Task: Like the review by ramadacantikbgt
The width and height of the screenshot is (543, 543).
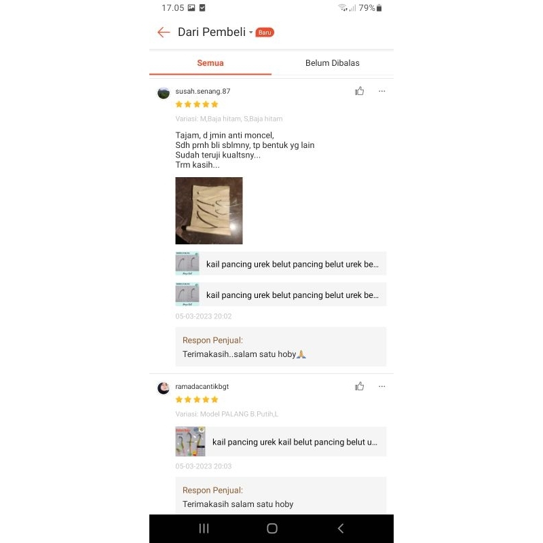Action: 360,386
